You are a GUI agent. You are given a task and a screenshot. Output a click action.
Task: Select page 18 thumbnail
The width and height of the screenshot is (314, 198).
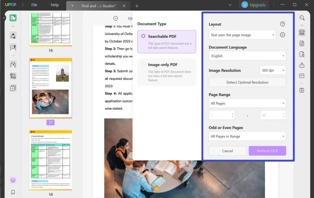tap(51, 160)
